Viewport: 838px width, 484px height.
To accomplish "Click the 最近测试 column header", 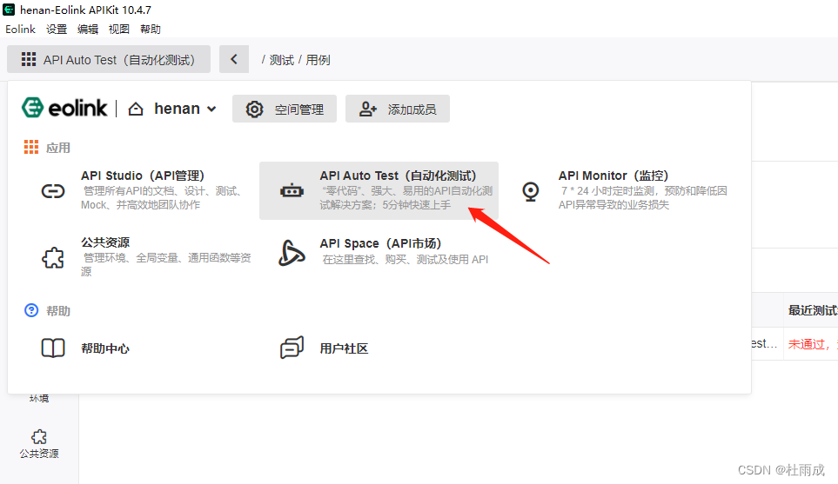I will (812, 310).
